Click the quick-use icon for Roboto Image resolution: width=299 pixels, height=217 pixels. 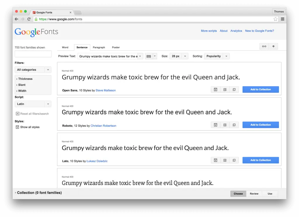[215, 124]
